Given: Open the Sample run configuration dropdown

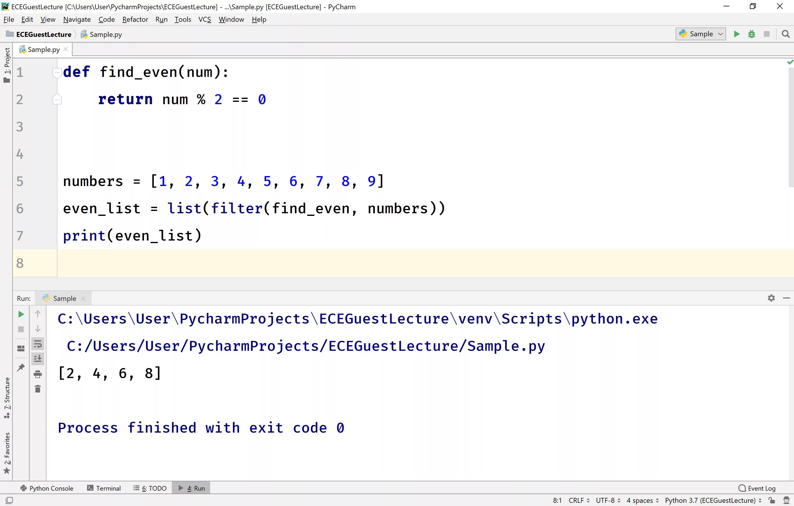Looking at the screenshot, I should (701, 34).
